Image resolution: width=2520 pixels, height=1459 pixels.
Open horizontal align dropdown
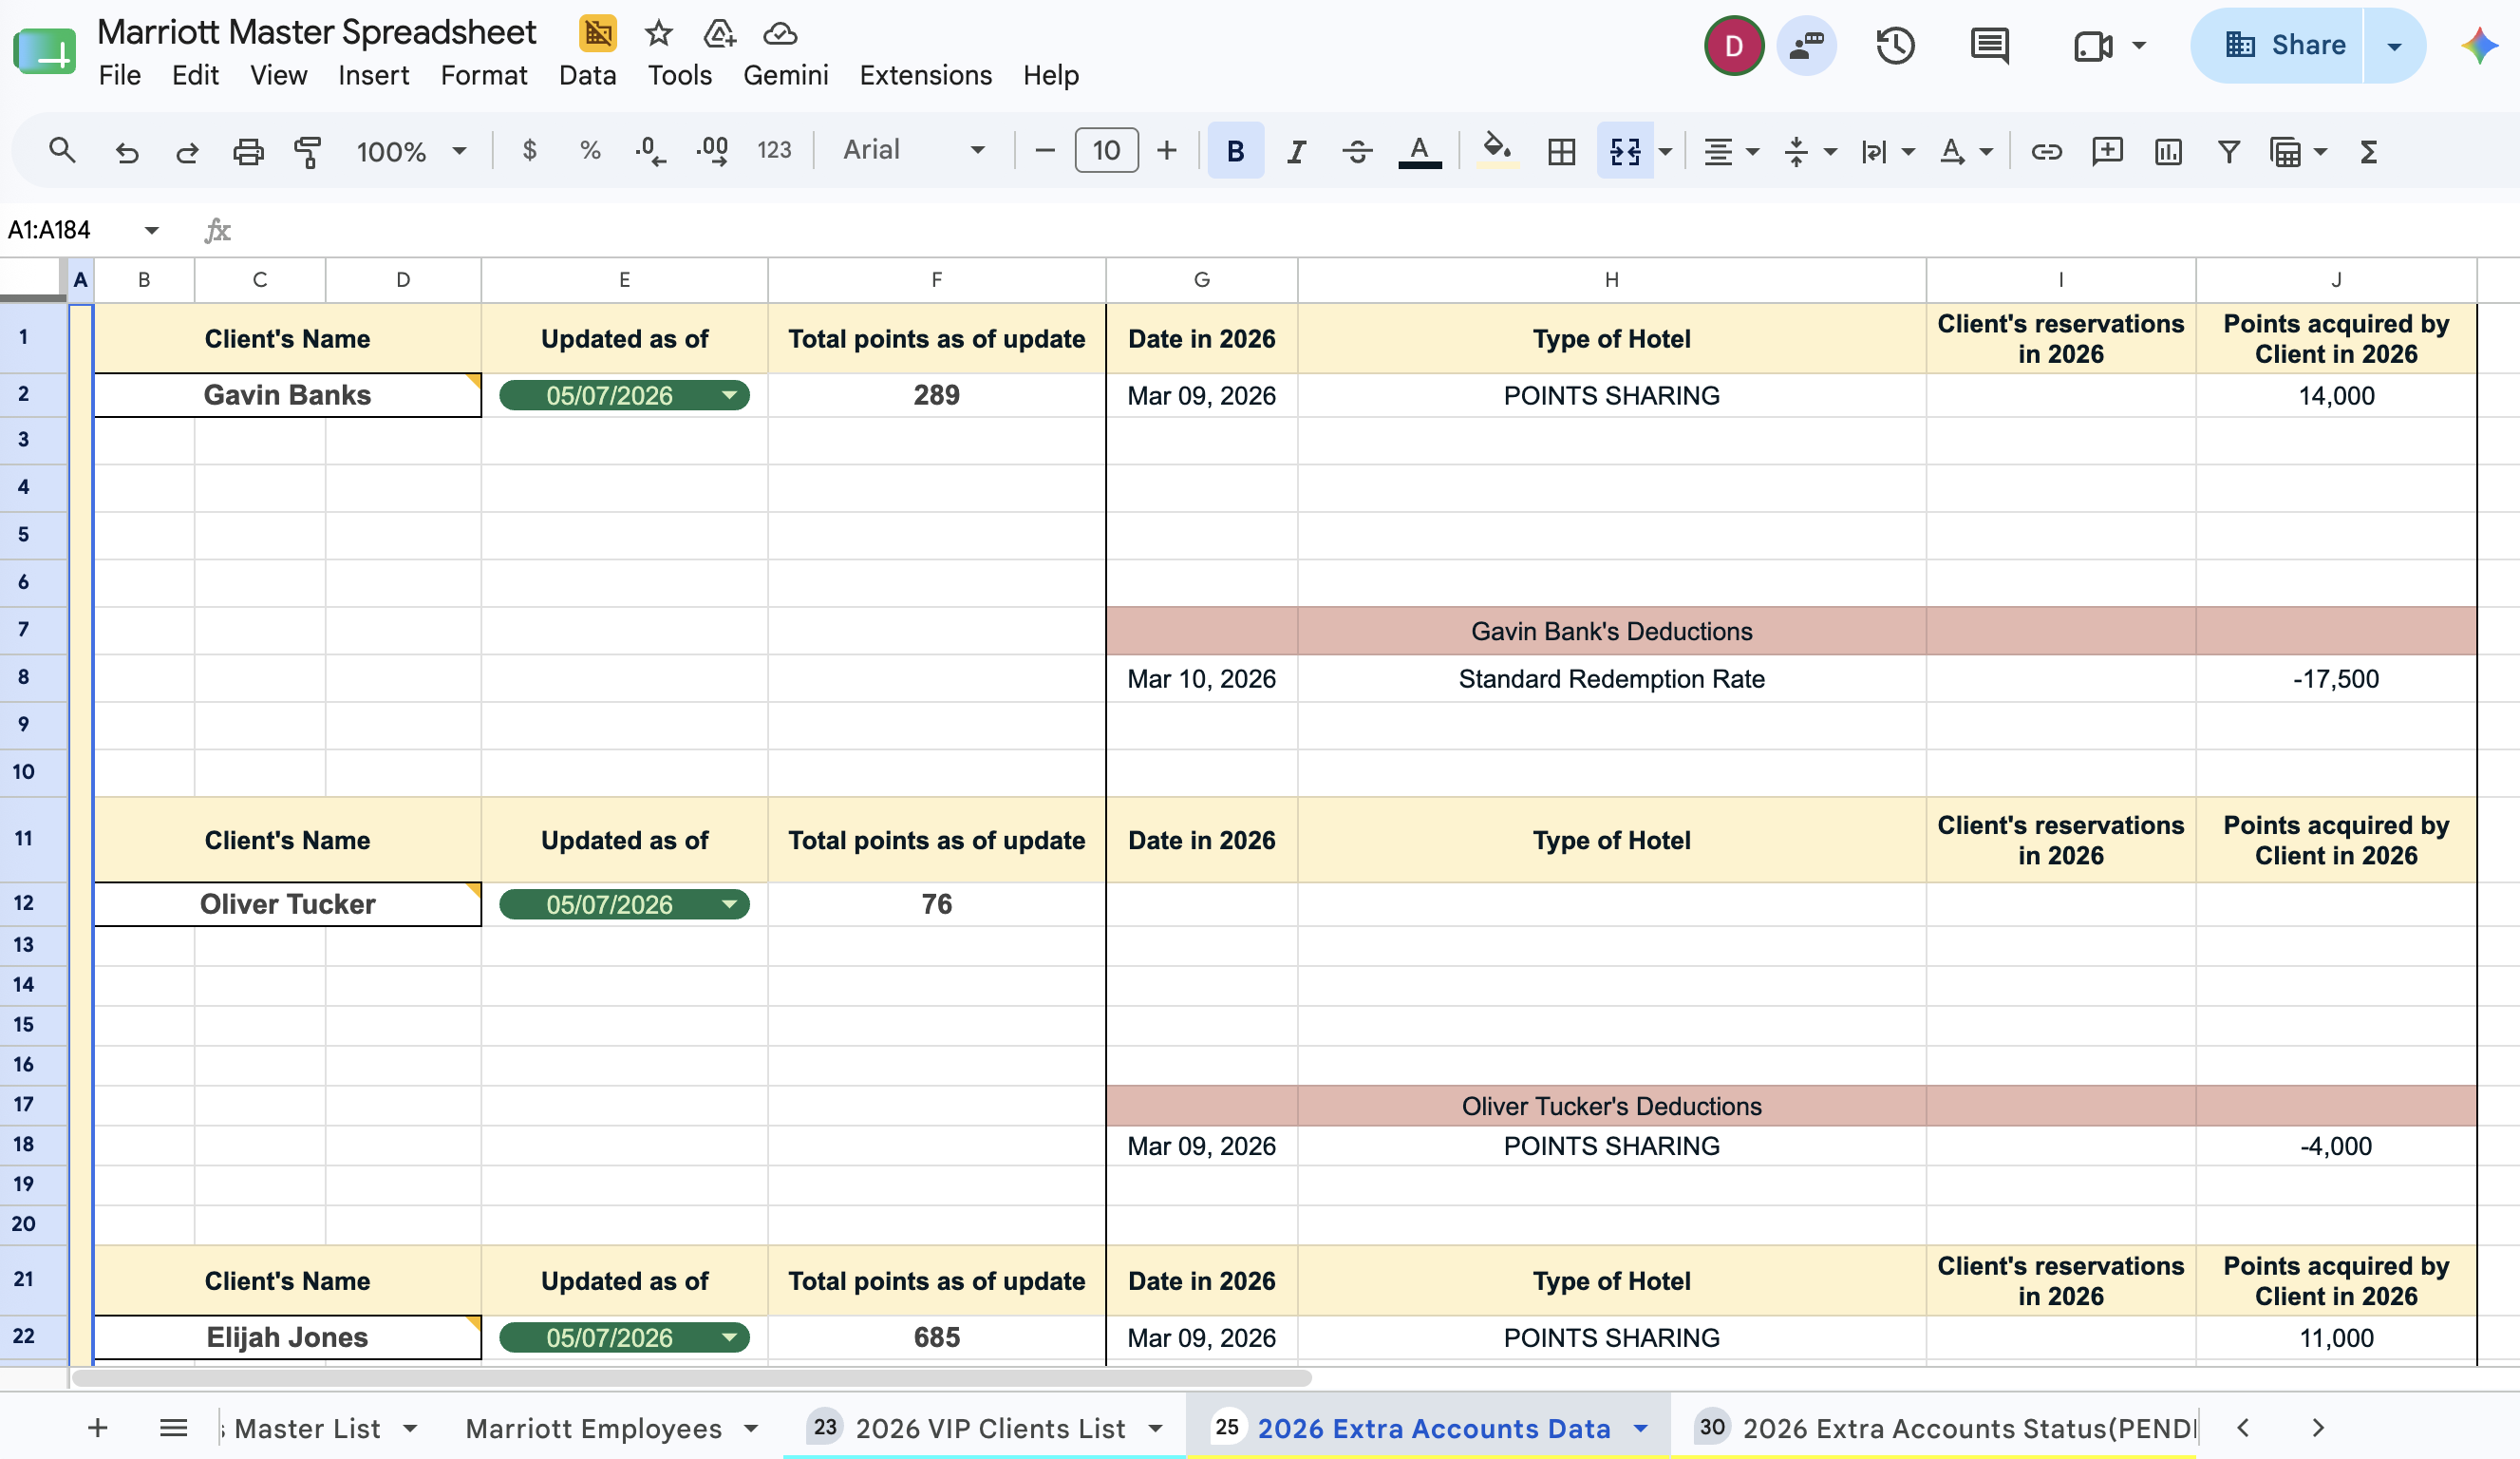tap(1731, 152)
